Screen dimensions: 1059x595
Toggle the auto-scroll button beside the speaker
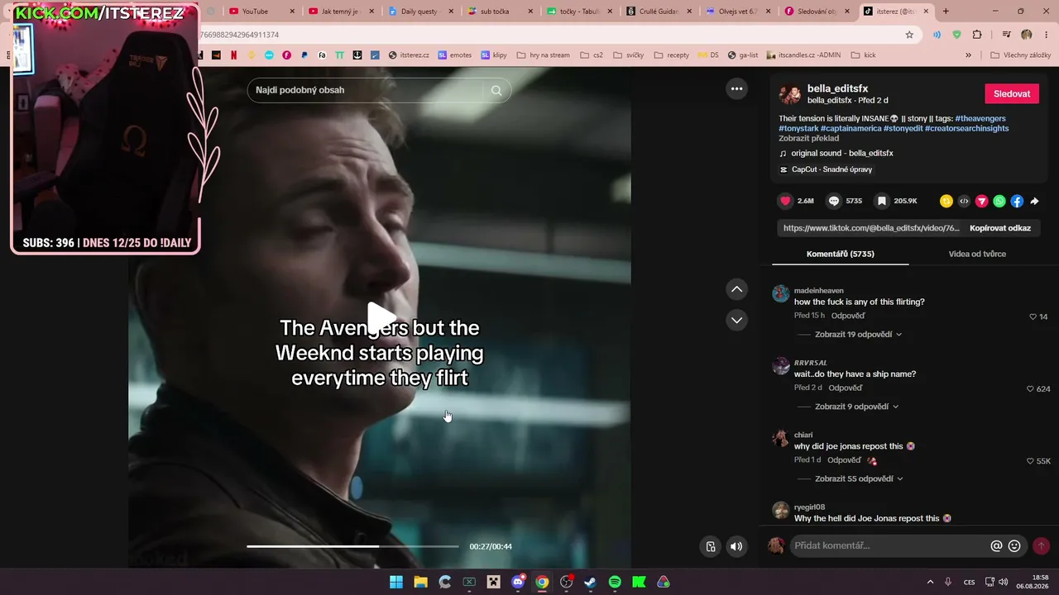coord(710,546)
